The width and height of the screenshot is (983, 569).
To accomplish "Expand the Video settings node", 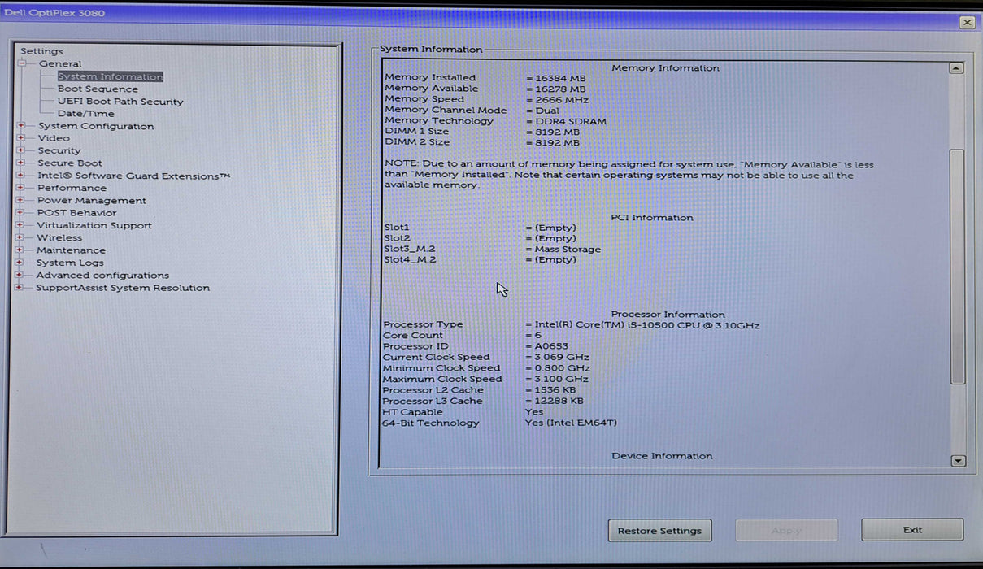I will pos(20,138).
